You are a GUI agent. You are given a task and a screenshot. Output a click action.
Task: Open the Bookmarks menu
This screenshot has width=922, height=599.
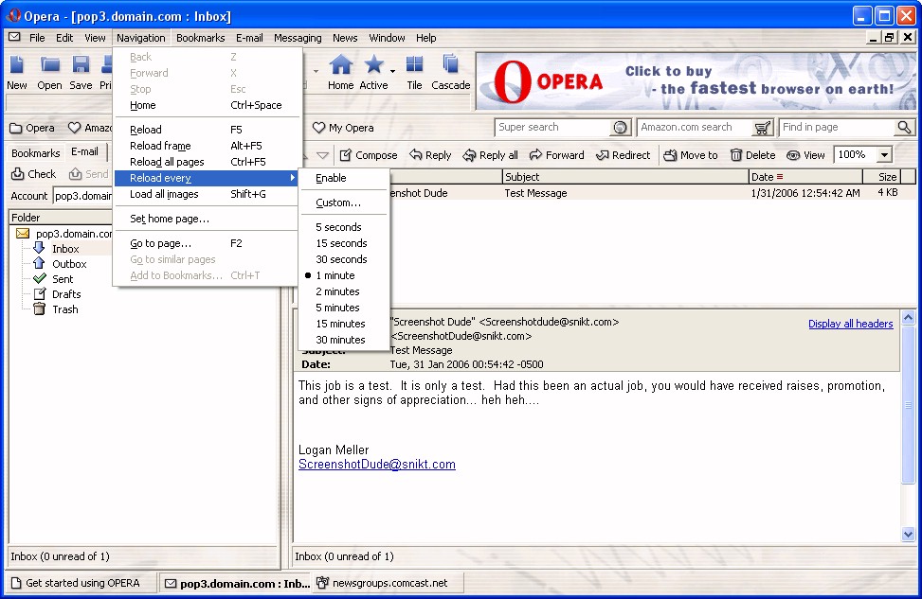(x=200, y=38)
